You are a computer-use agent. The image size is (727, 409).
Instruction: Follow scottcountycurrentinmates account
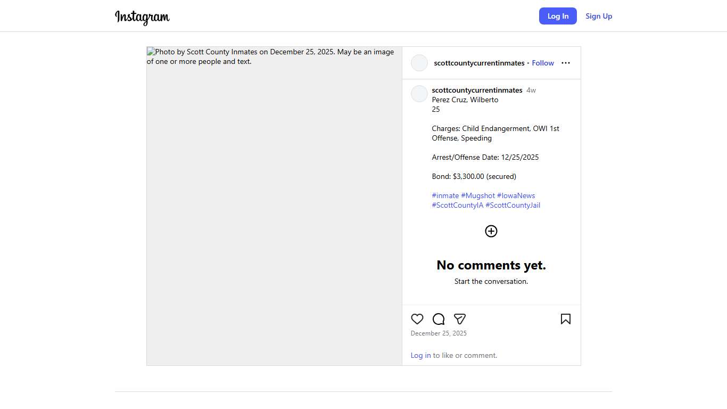(x=543, y=63)
